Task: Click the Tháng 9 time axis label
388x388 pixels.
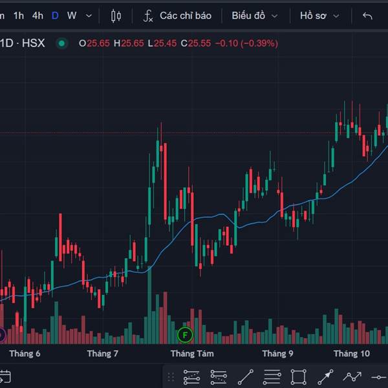Action: point(277,354)
